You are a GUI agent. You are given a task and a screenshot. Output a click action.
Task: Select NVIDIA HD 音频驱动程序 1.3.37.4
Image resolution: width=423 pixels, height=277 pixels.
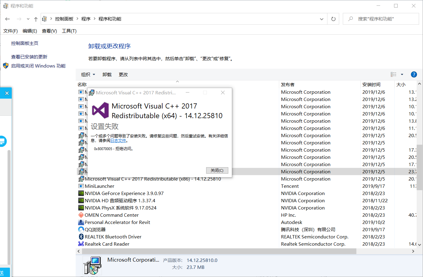tap(120, 201)
